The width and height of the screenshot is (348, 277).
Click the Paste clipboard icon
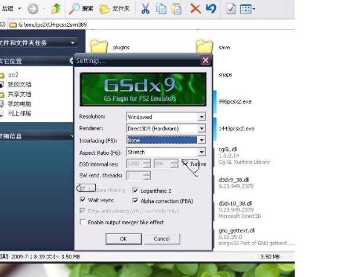176,9
